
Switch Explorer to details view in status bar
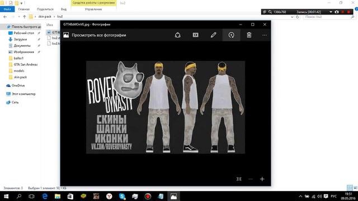tap(350, 188)
